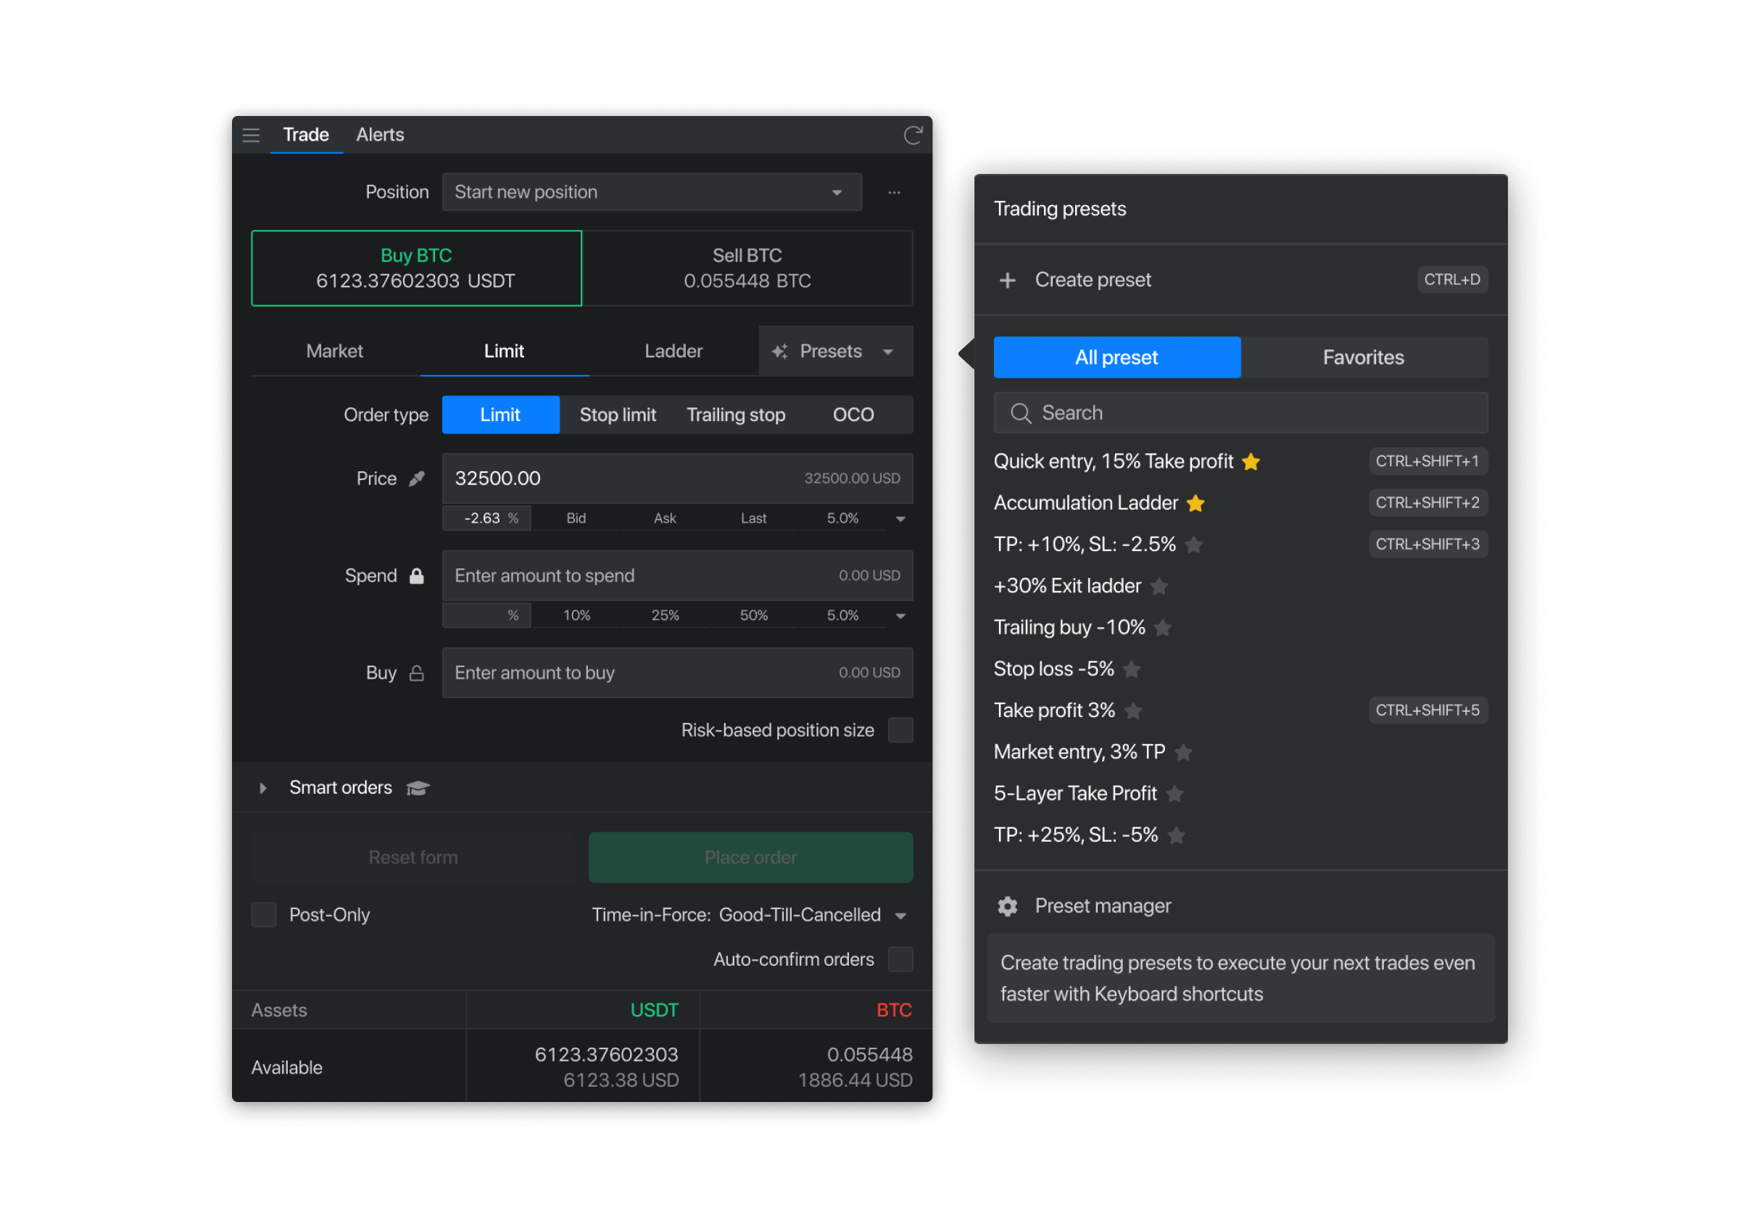The width and height of the screenshot is (1740, 1218).
Task: Set price to Ask
Action: coord(665,518)
